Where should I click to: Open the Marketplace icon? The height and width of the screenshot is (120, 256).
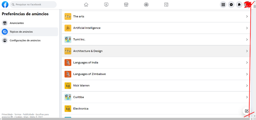point(126,5)
